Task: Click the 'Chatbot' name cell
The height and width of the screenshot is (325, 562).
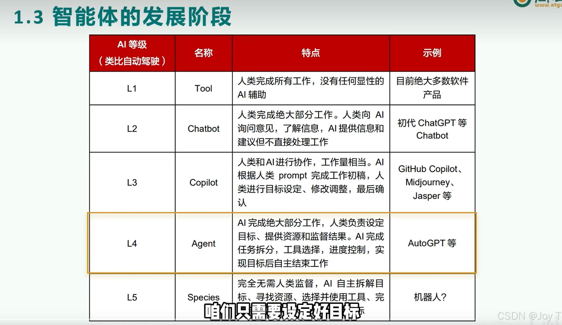Action: click(x=204, y=129)
